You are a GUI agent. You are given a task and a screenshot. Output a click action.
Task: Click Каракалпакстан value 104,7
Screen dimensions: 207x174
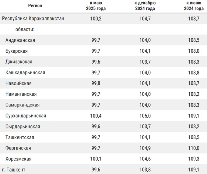tap(145, 19)
